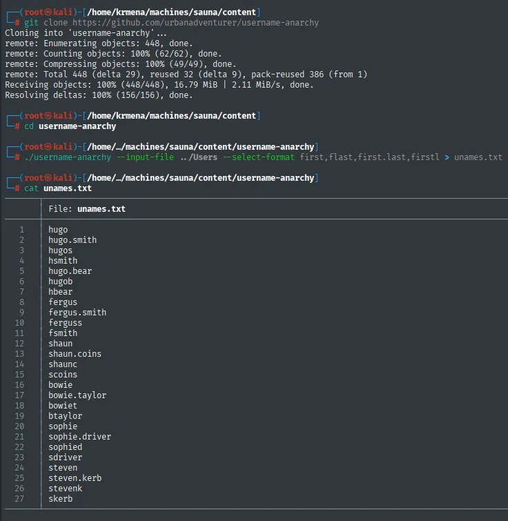Select line 24 'steven'
Viewport: 508px width, 521px height.
tap(63, 467)
